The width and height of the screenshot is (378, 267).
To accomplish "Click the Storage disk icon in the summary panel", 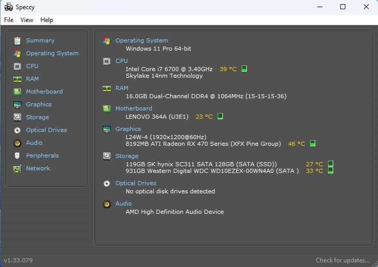I will click(x=107, y=156).
